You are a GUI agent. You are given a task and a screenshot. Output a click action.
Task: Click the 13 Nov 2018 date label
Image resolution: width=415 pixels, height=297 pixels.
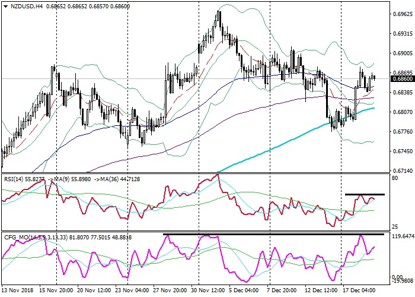pyautogui.click(x=18, y=291)
